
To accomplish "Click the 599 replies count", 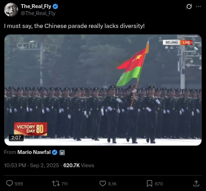I will point(19,184).
